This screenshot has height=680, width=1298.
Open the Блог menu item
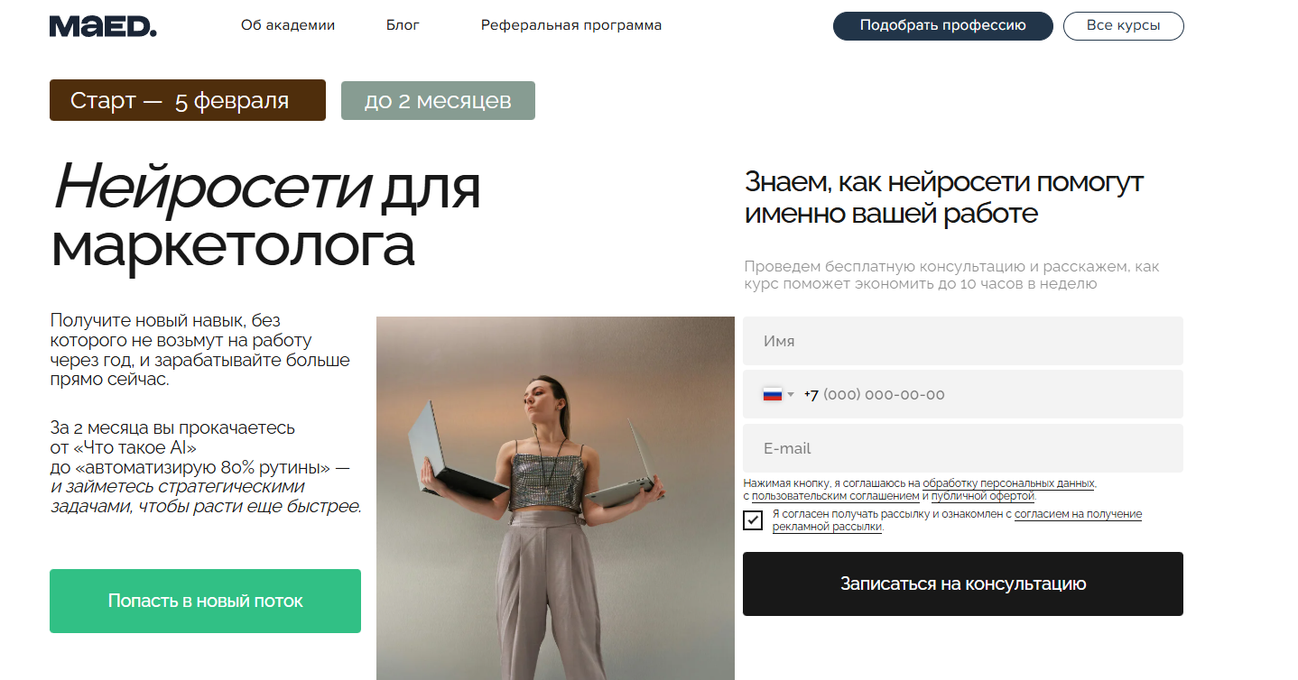(403, 25)
